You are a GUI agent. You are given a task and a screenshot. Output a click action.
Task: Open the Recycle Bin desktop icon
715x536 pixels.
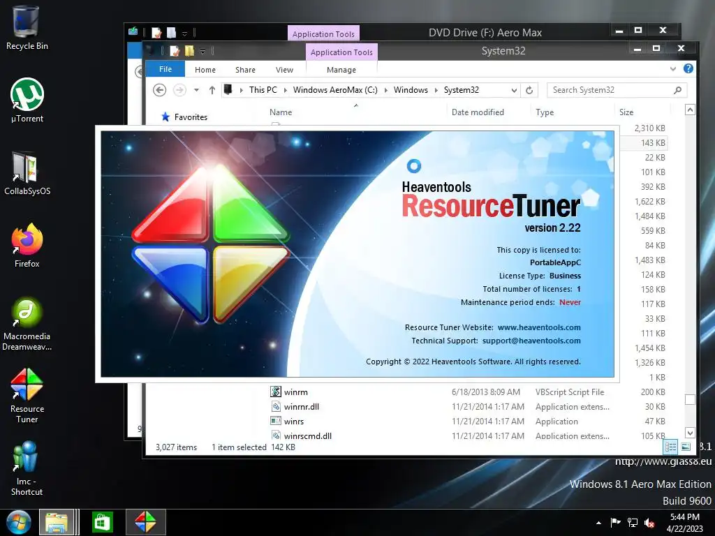point(27,27)
